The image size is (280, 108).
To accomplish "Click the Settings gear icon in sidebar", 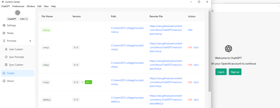I will [4, 25].
